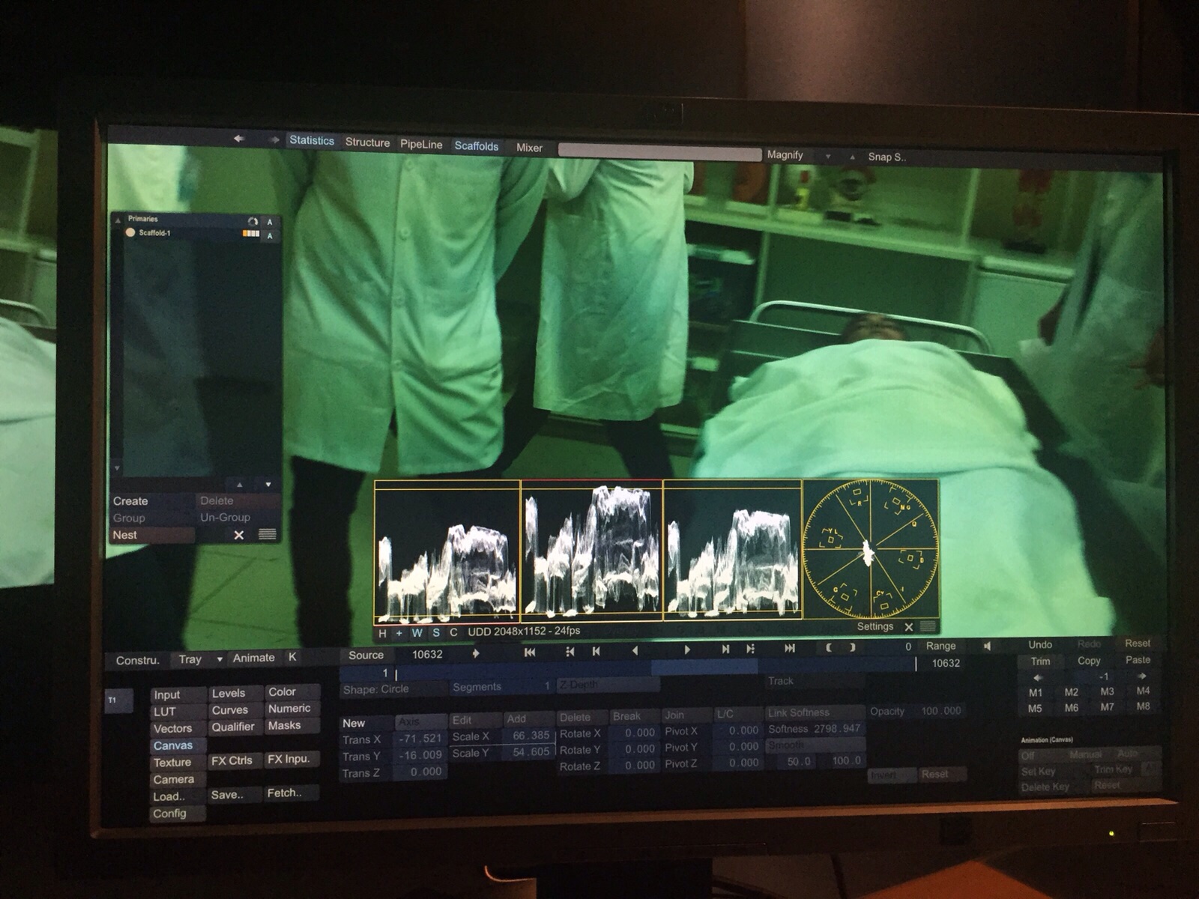The width and height of the screenshot is (1199, 899).
Task: Click the Nest button
Action: 152,535
